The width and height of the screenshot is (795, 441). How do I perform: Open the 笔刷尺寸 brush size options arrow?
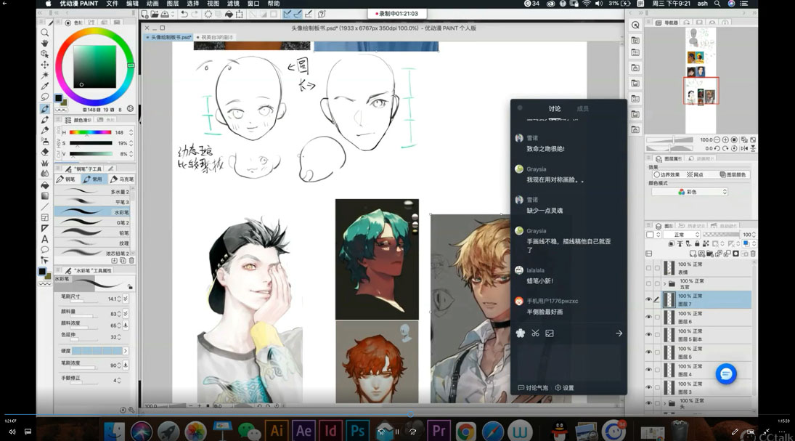[126, 299]
